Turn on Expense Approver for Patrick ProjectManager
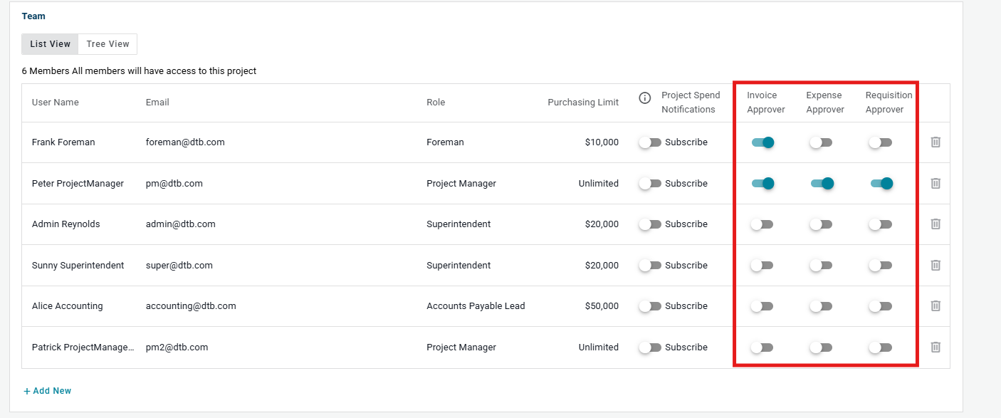This screenshot has height=418, width=1001. [821, 348]
